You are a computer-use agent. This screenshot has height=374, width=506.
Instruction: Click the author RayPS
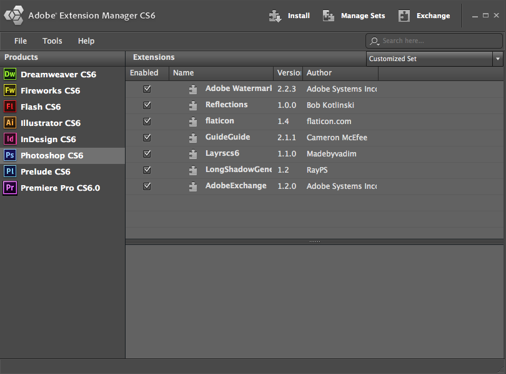[x=317, y=170]
